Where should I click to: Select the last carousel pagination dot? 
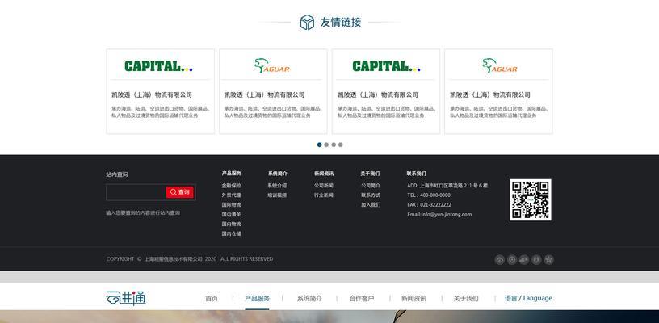(x=341, y=145)
